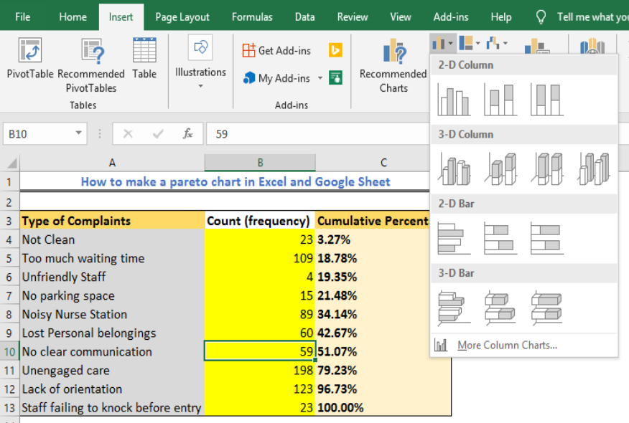
Task: Open the Help tab
Action: tap(501, 16)
